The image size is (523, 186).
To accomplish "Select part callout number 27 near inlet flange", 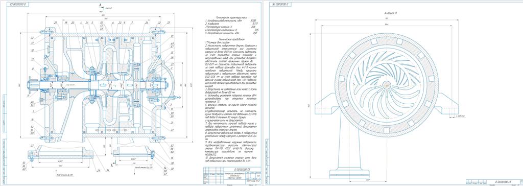I will 33,146.
